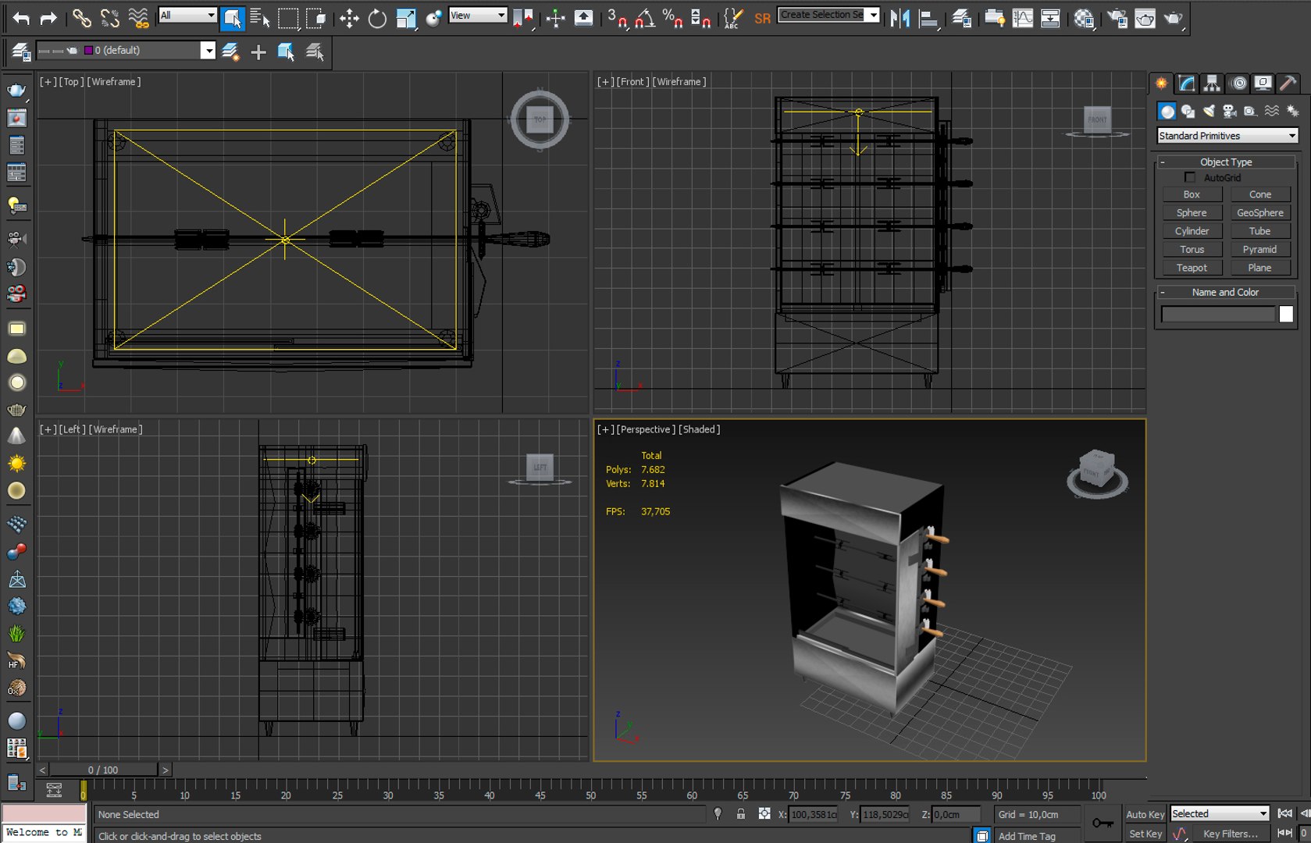This screenshot has height=843, width=1311.
Task: Toggle the Selection Lock padlock
Action: click(741, 814)
